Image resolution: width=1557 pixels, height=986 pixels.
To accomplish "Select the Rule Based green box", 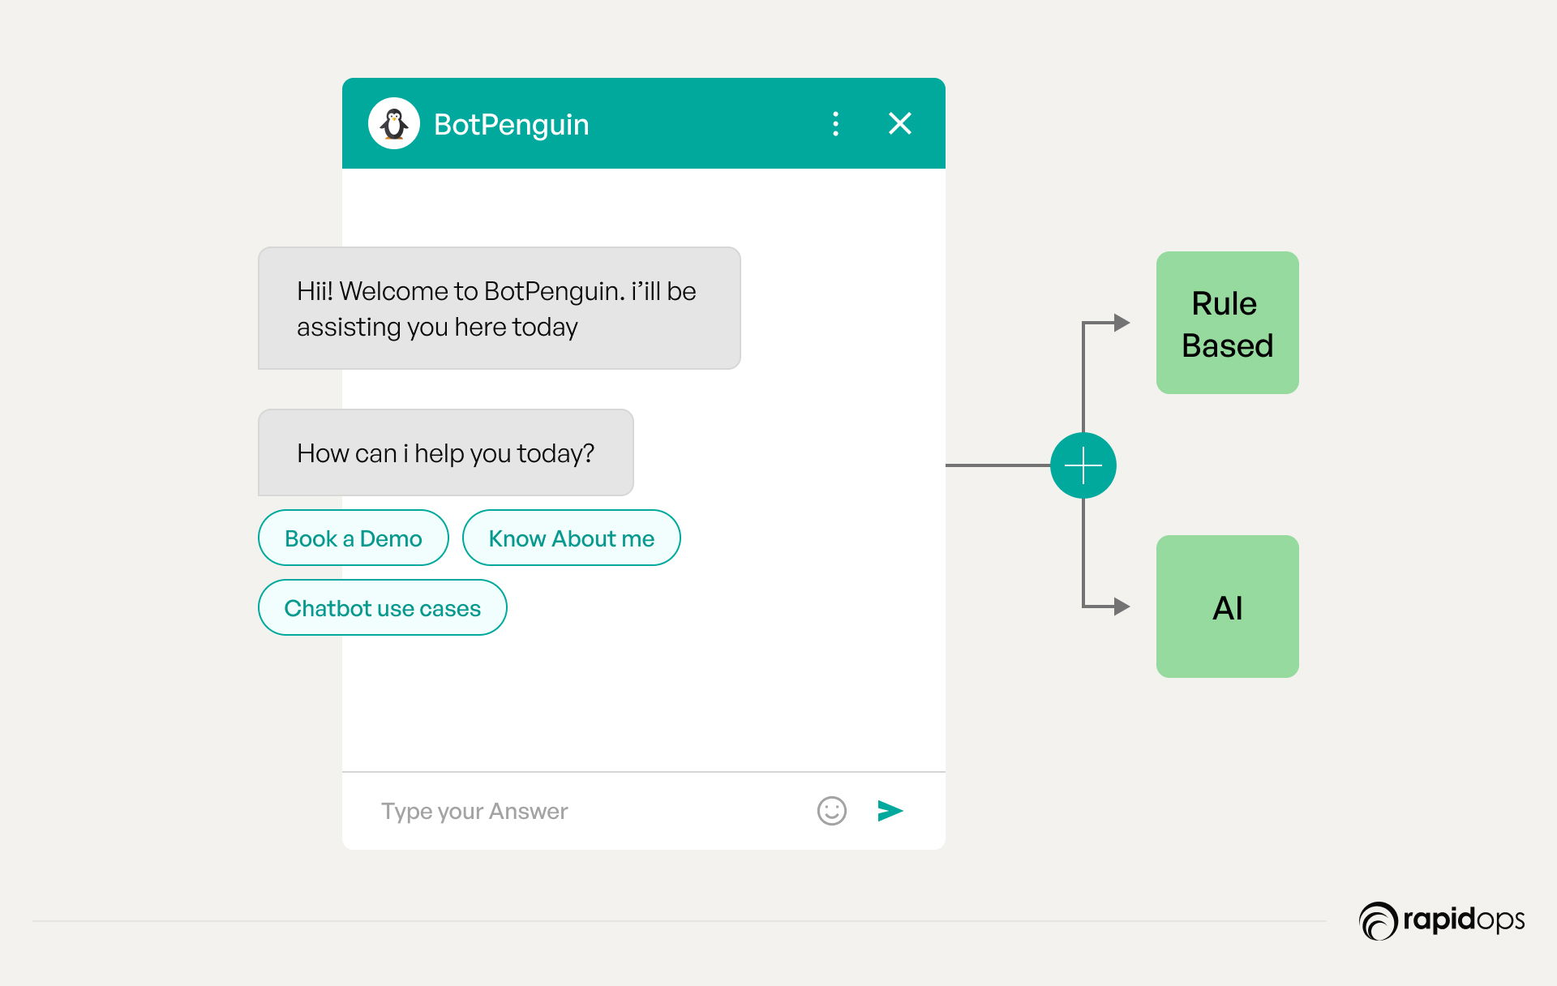I will pos(1228,323).
